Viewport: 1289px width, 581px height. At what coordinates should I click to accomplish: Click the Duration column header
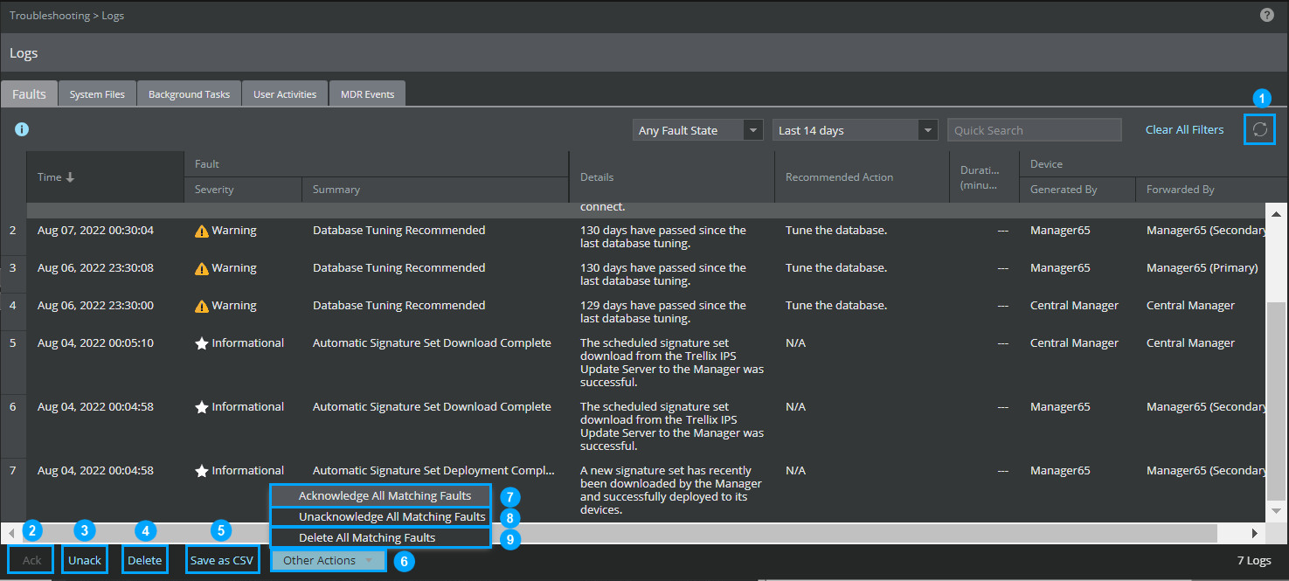pyautogui.click(x=984, y=176)
